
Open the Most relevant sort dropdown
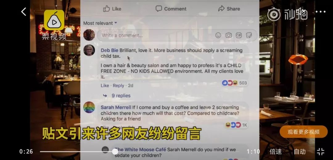pyautogui.click(x=100, y=23)
